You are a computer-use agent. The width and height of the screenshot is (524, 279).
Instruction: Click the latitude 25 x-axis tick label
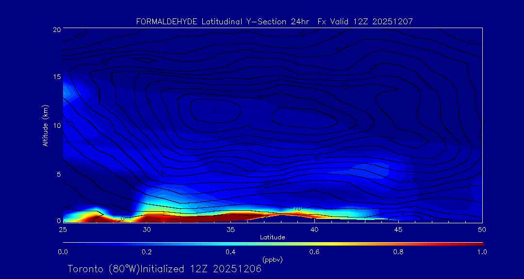(x=63, y=229)
